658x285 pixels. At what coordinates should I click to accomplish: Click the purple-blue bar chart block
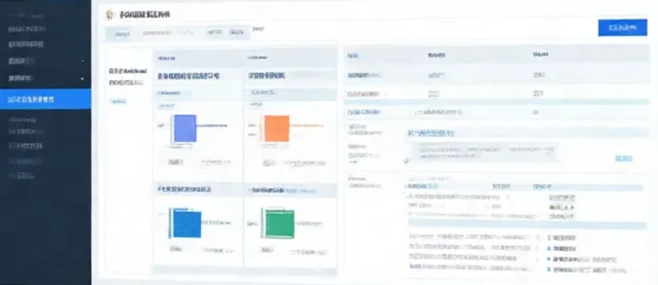[185, 131]
